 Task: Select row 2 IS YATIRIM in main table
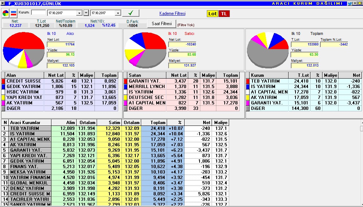pyautogui.click(x=115, y=134)
